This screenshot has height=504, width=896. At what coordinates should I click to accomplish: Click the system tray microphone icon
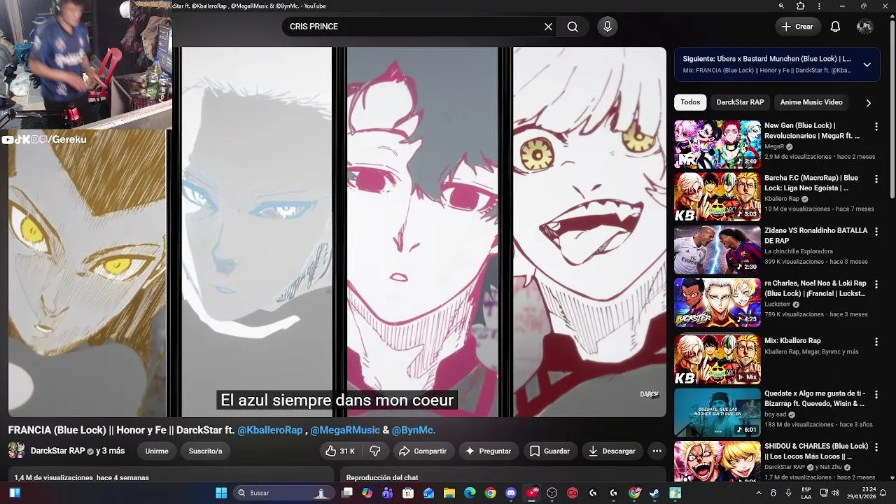(x=788, y=493)
